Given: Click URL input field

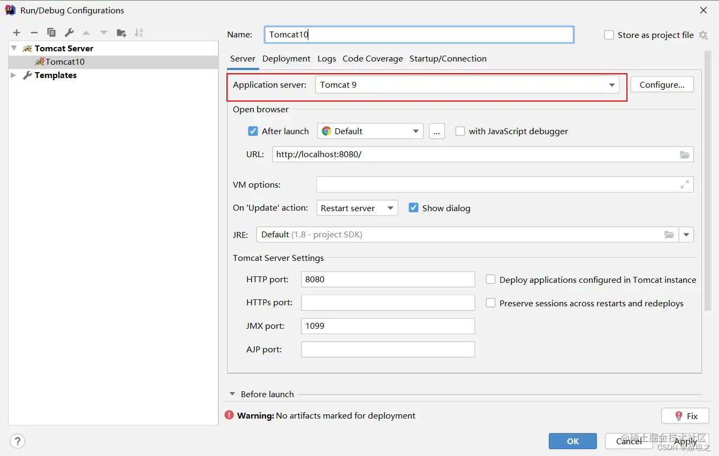Looking at the screenshot, I should tap(483, 154).
